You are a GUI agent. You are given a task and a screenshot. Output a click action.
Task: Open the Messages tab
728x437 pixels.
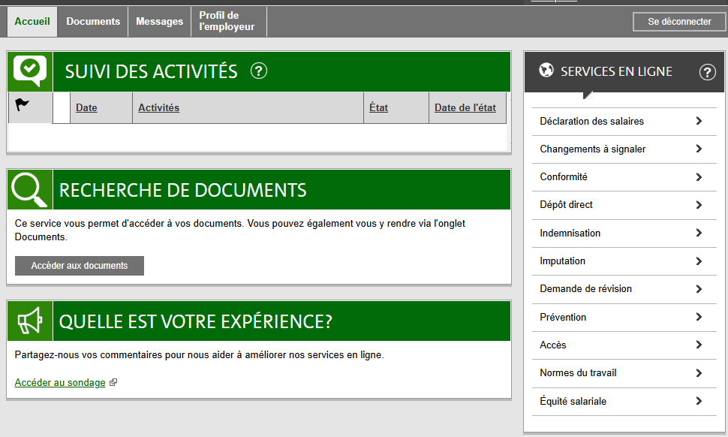159,22
